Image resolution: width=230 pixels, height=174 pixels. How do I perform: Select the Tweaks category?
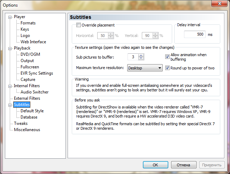point(21,123)
